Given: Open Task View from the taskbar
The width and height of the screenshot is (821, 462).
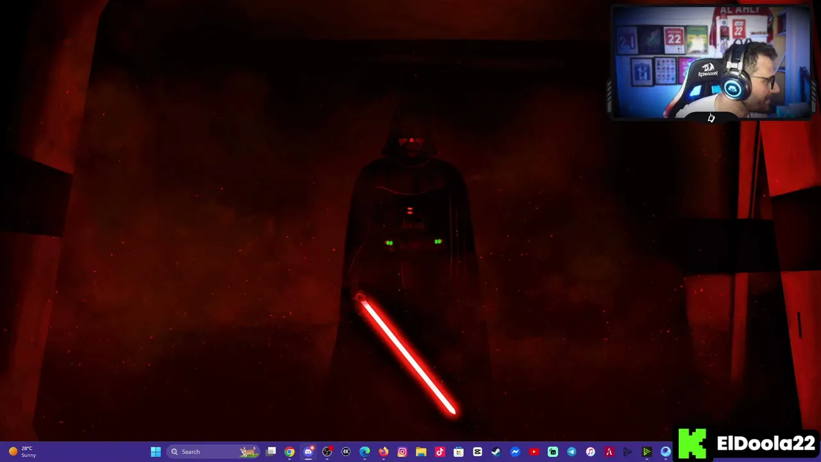Looking at the screenshot, I should [271, 452].
